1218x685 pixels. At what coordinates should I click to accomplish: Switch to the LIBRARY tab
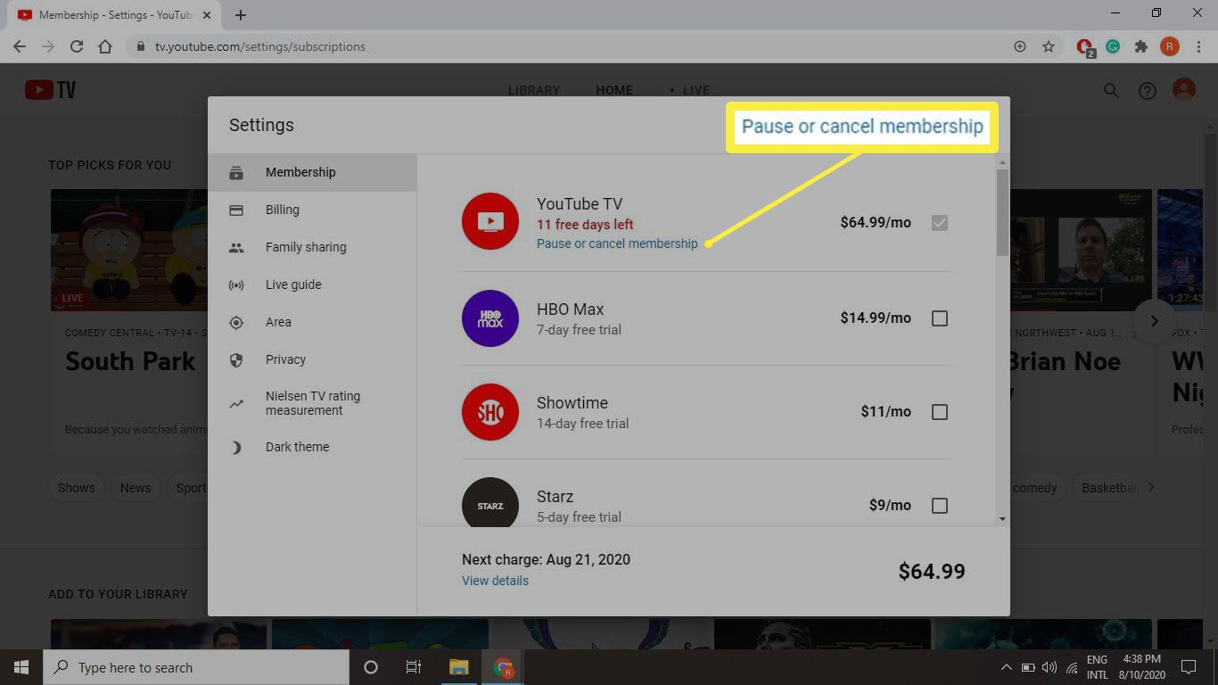pyautogui.click(x=534, y=90)
